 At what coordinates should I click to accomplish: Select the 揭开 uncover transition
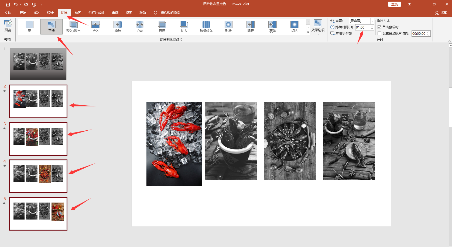pos(251,27)
